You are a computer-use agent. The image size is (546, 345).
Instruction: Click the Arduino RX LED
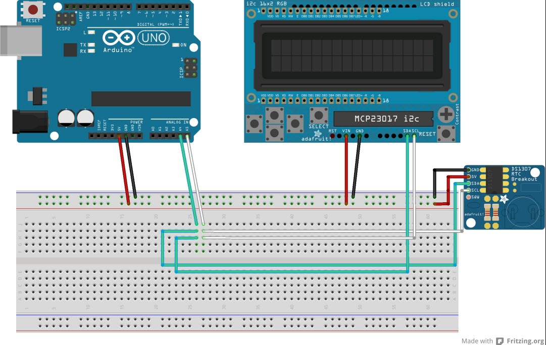coord(91,51)
